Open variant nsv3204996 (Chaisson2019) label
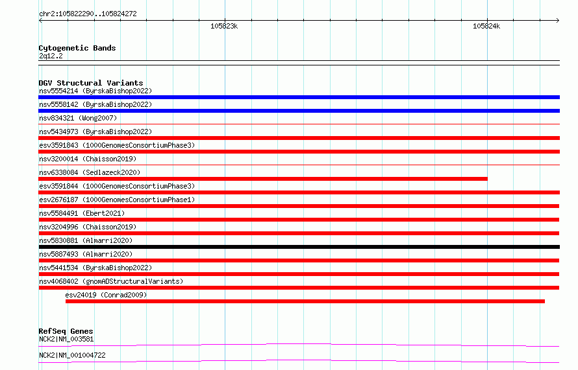578x370 pixels. click(88, 227)
